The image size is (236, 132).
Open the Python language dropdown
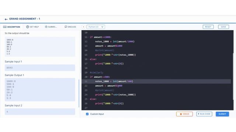point(96,27)
